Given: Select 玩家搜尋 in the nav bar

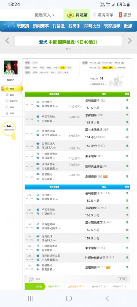Looking at the screenshot, I should [112, 26].
